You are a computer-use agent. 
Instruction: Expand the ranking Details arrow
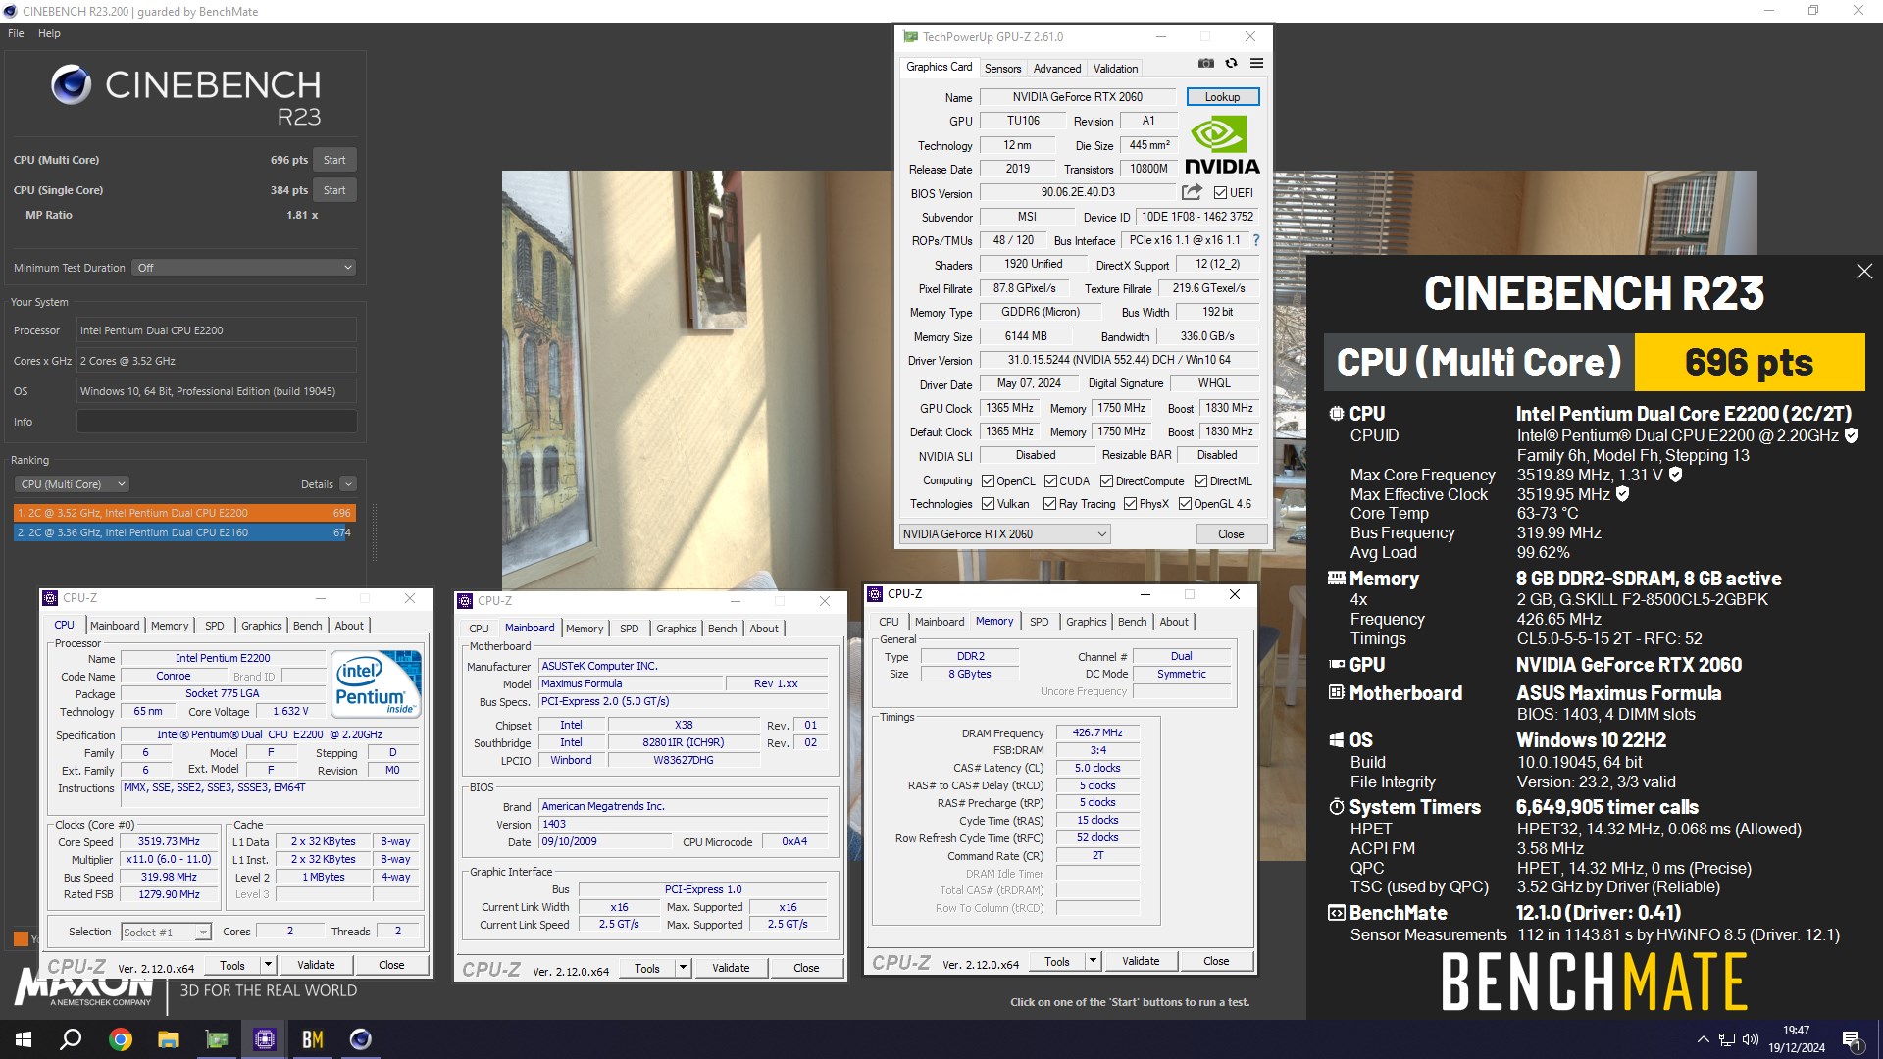tap(348, 484)
